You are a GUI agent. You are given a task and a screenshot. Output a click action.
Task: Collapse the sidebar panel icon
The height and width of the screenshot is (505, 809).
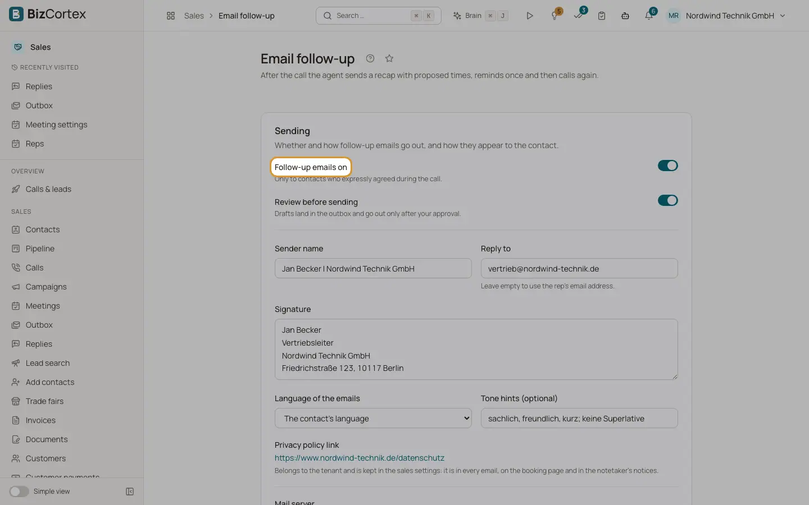(x=130, y=492)
